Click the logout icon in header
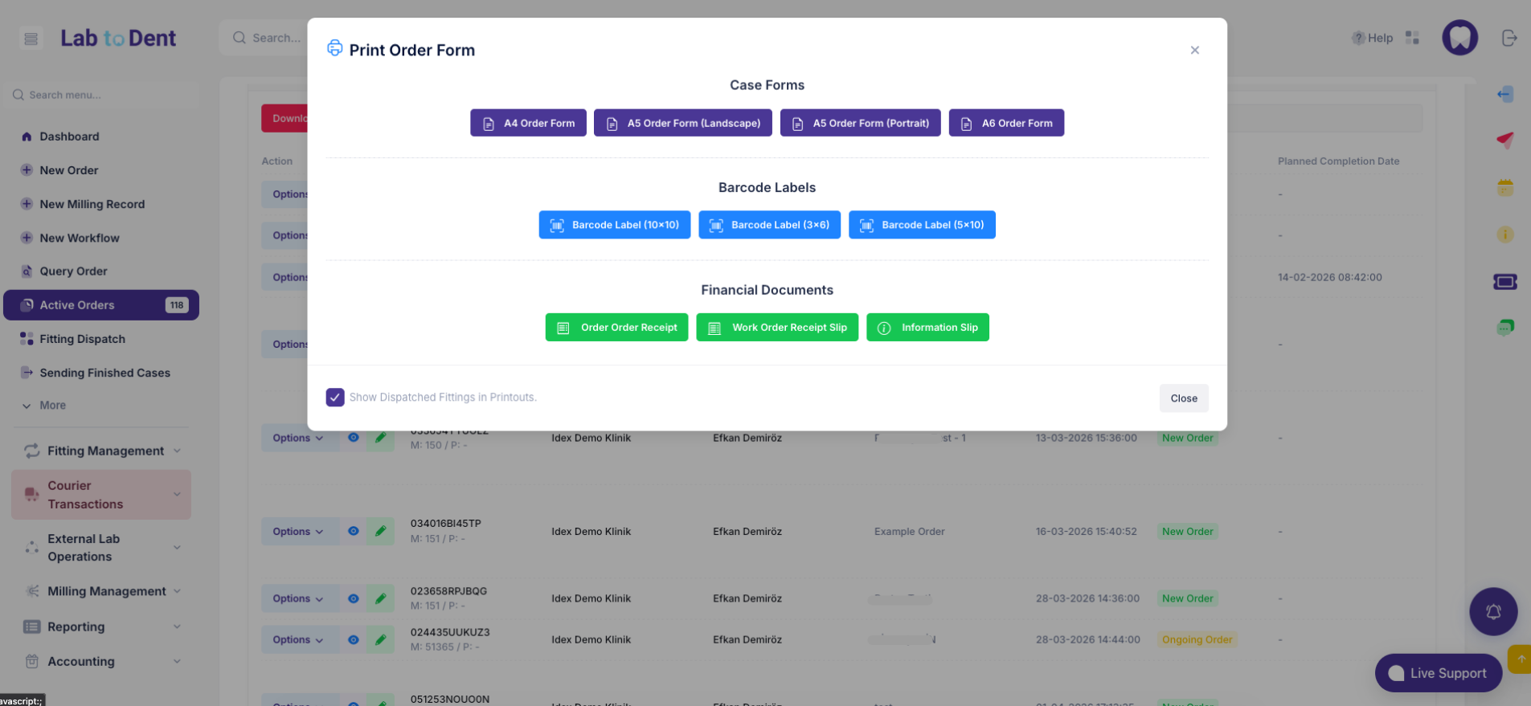This screenshot has height=706, width=1531. [1508, 38]
